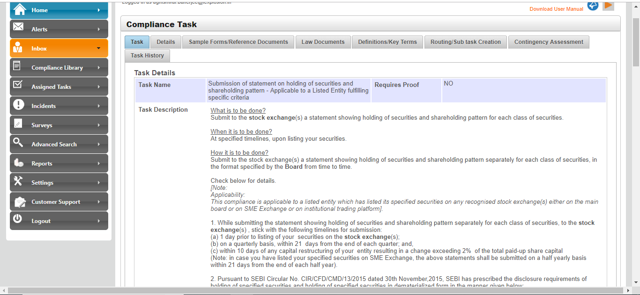Image resolution: width=640 pixels, height=295 pixels.
Task: Click the Task Description label
Action: click(x=163, y=110)
